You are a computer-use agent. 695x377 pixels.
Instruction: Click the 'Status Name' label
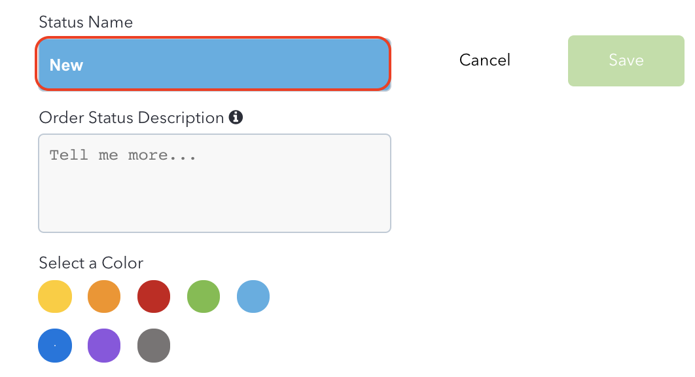point(86,22)
